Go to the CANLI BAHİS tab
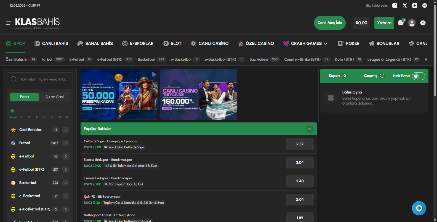Screen dimensions: 437x222 pos(51,44)
